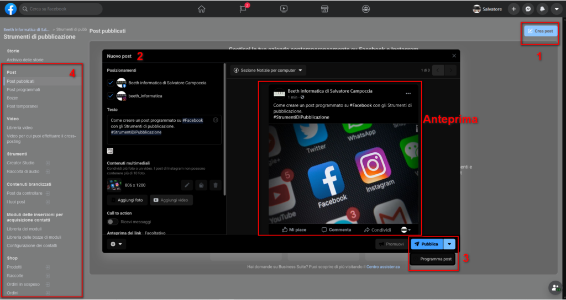
Task: Open the gear settings dropdown in dialog
Action: pos(116,244)
